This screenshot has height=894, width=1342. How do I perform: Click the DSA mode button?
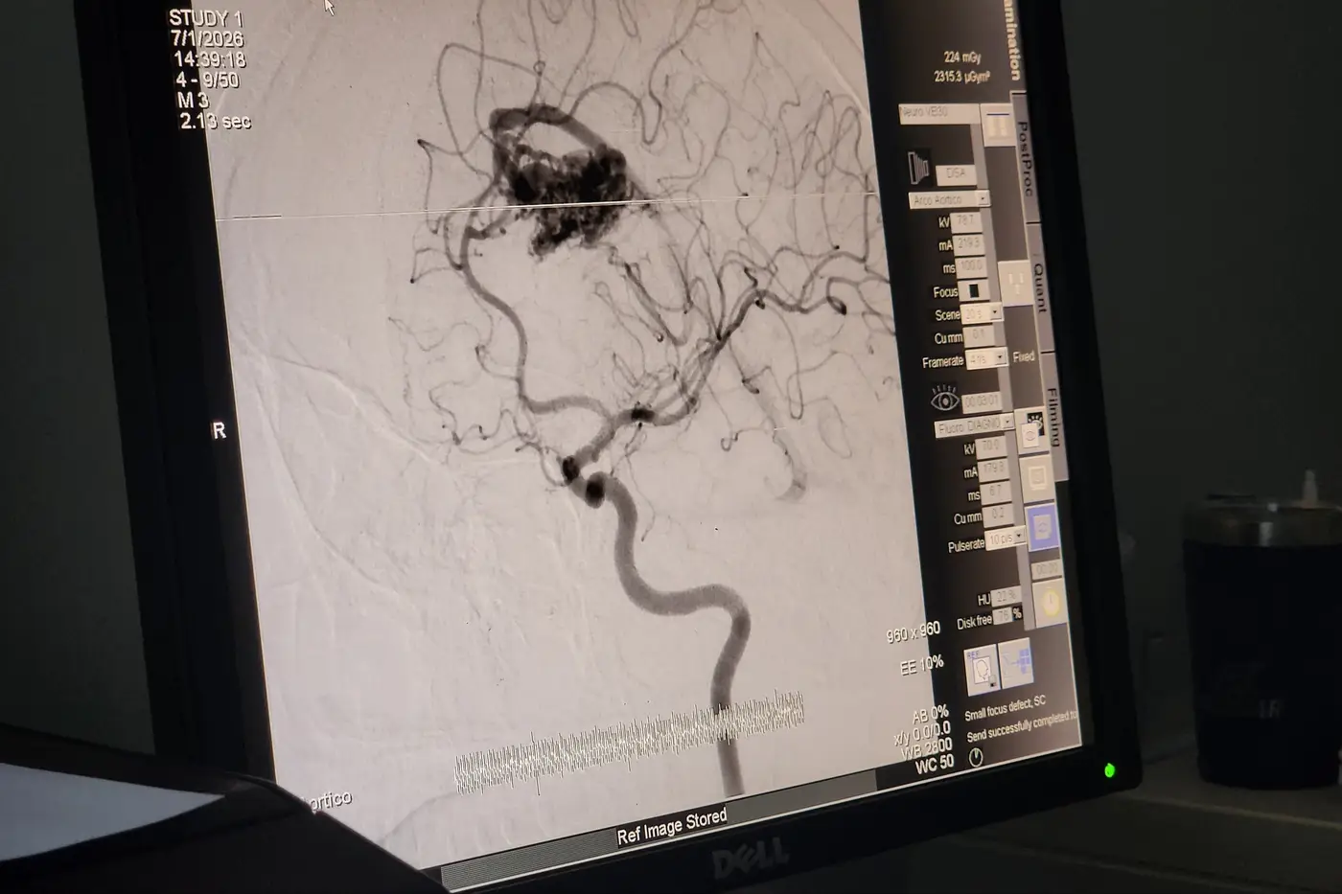[955, 173]
